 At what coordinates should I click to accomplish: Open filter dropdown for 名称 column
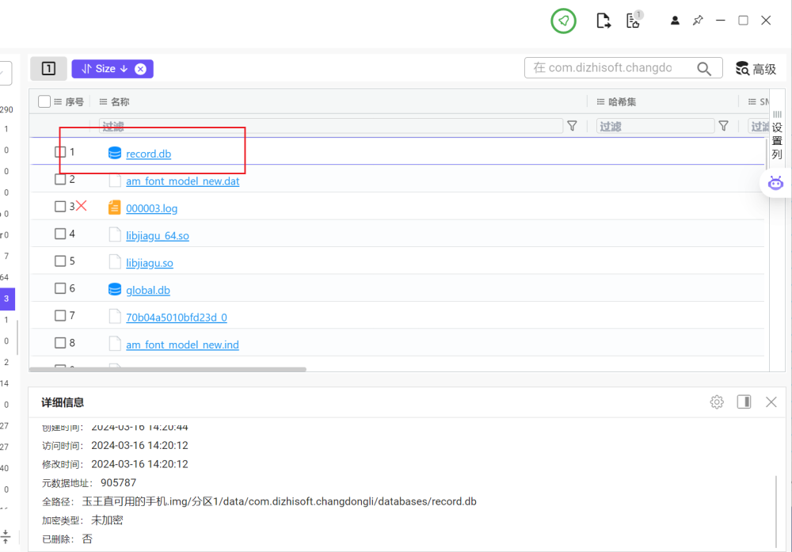(x=572, y=126)
